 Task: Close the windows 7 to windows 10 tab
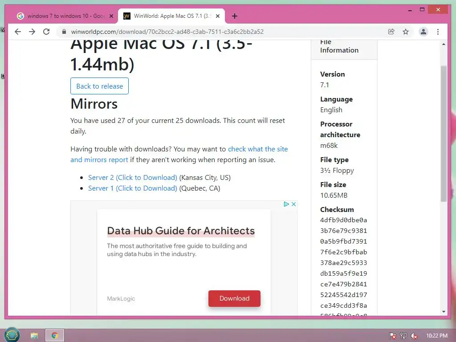click(111, 16)
